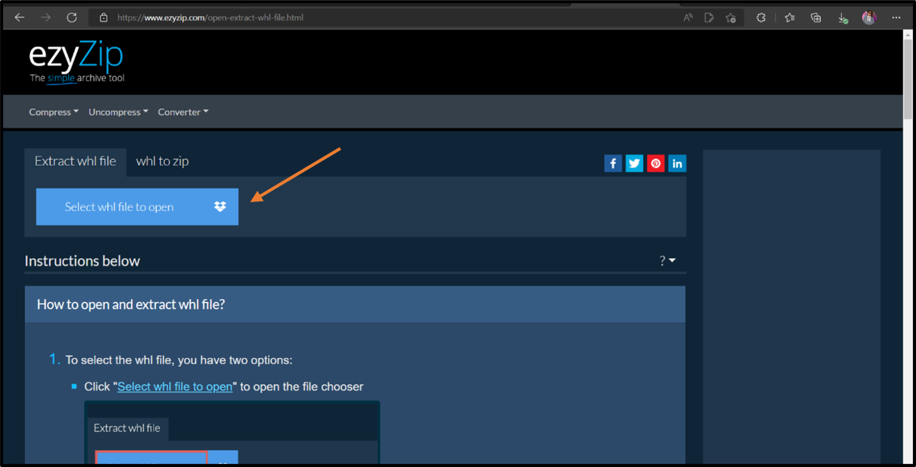This screenshot has height=467, width=916.
Task: Share page via the Twitter icon
Action: [x=634, y=163]
